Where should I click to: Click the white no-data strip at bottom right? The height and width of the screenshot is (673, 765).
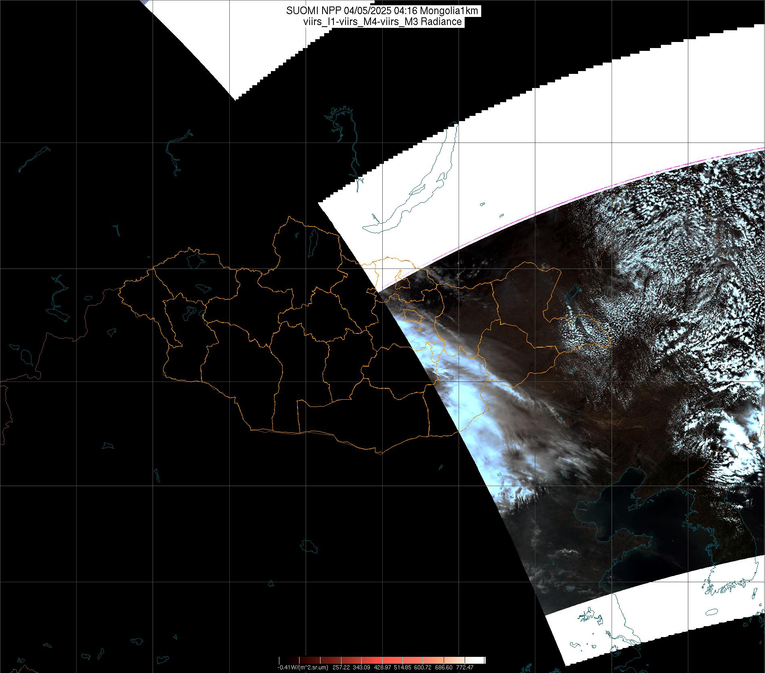(646, 614)
